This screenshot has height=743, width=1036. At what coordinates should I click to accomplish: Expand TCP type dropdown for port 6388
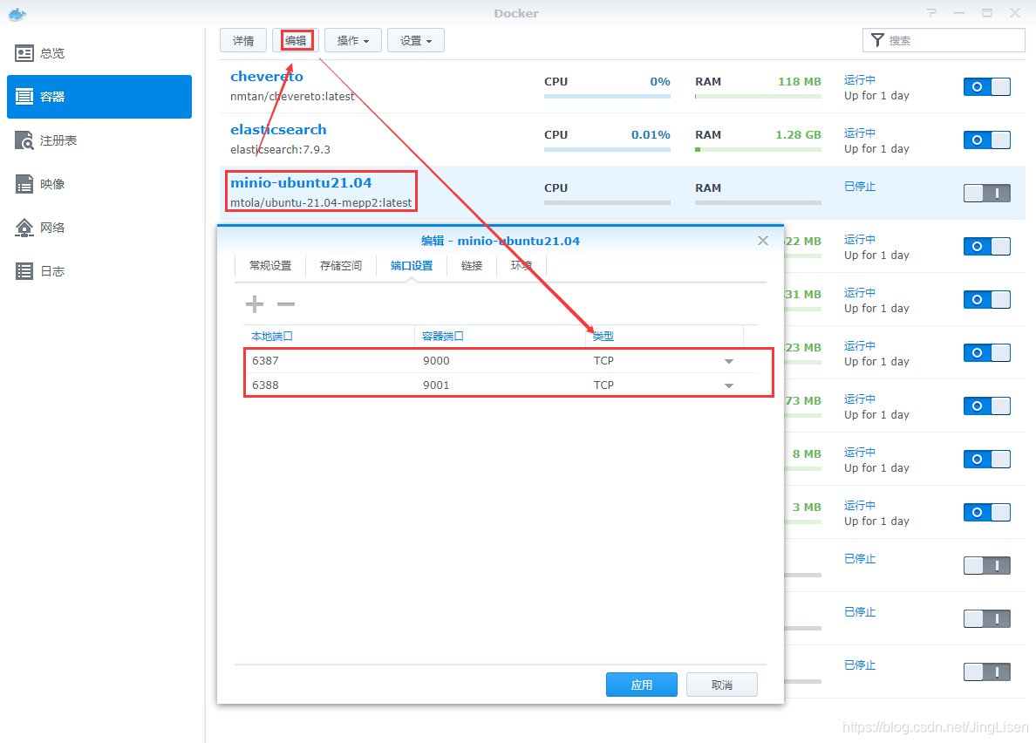tap(729, 385)
